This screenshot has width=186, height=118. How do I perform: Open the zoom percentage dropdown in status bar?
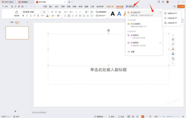tap(160, 116)
